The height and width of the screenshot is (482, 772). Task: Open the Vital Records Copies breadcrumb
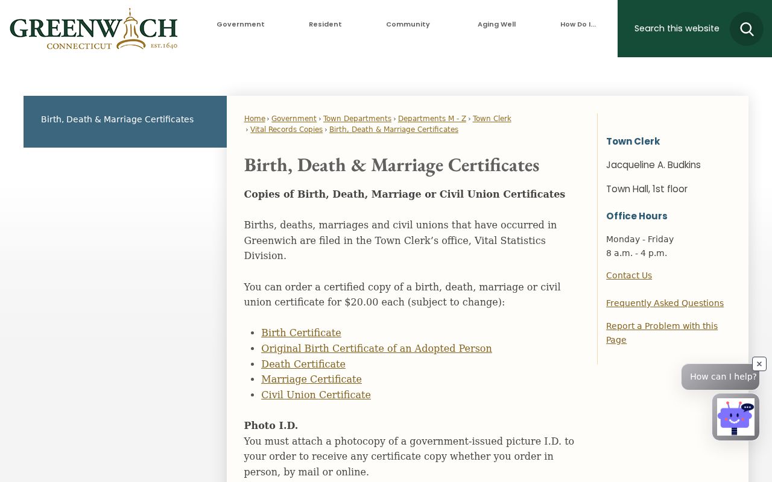(x=286, y=130)
